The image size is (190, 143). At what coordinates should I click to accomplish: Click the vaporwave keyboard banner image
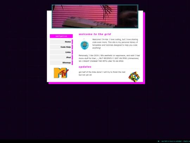[95, 16]
